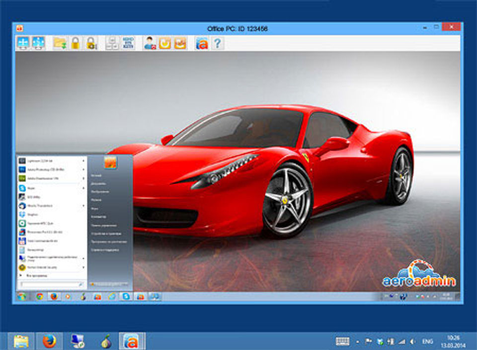Open "Панель управления" in Start menu
The width and height of the screenshot is (477, 350).
pos(104,226)
